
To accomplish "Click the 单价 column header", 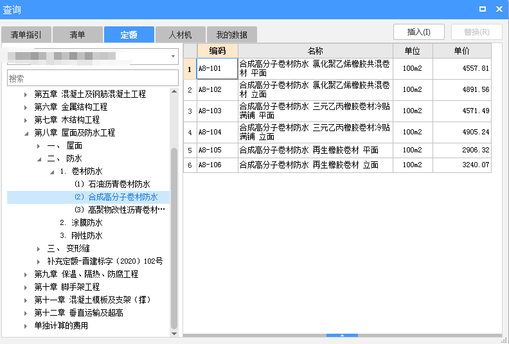I will (x=462, y=51).
